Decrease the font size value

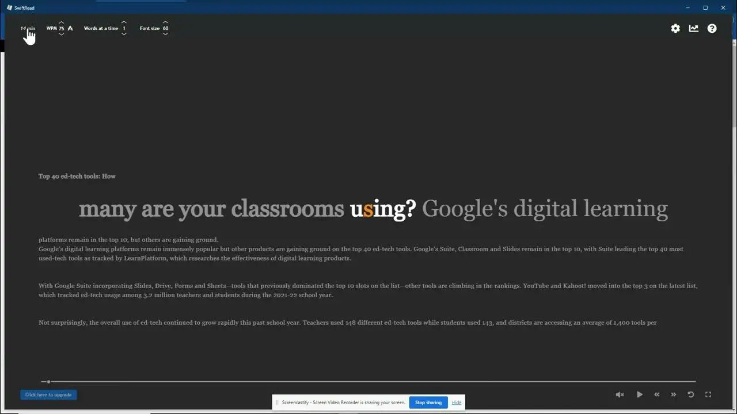(x=165, y=34)
